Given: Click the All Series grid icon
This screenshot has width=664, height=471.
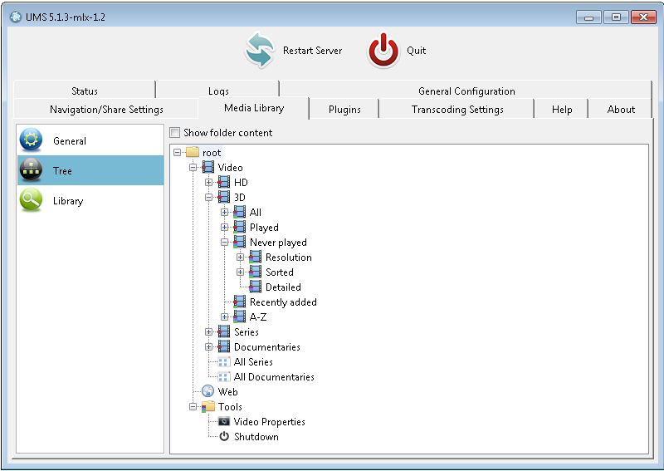Looking at the screenshot, I should click(223, 361).
